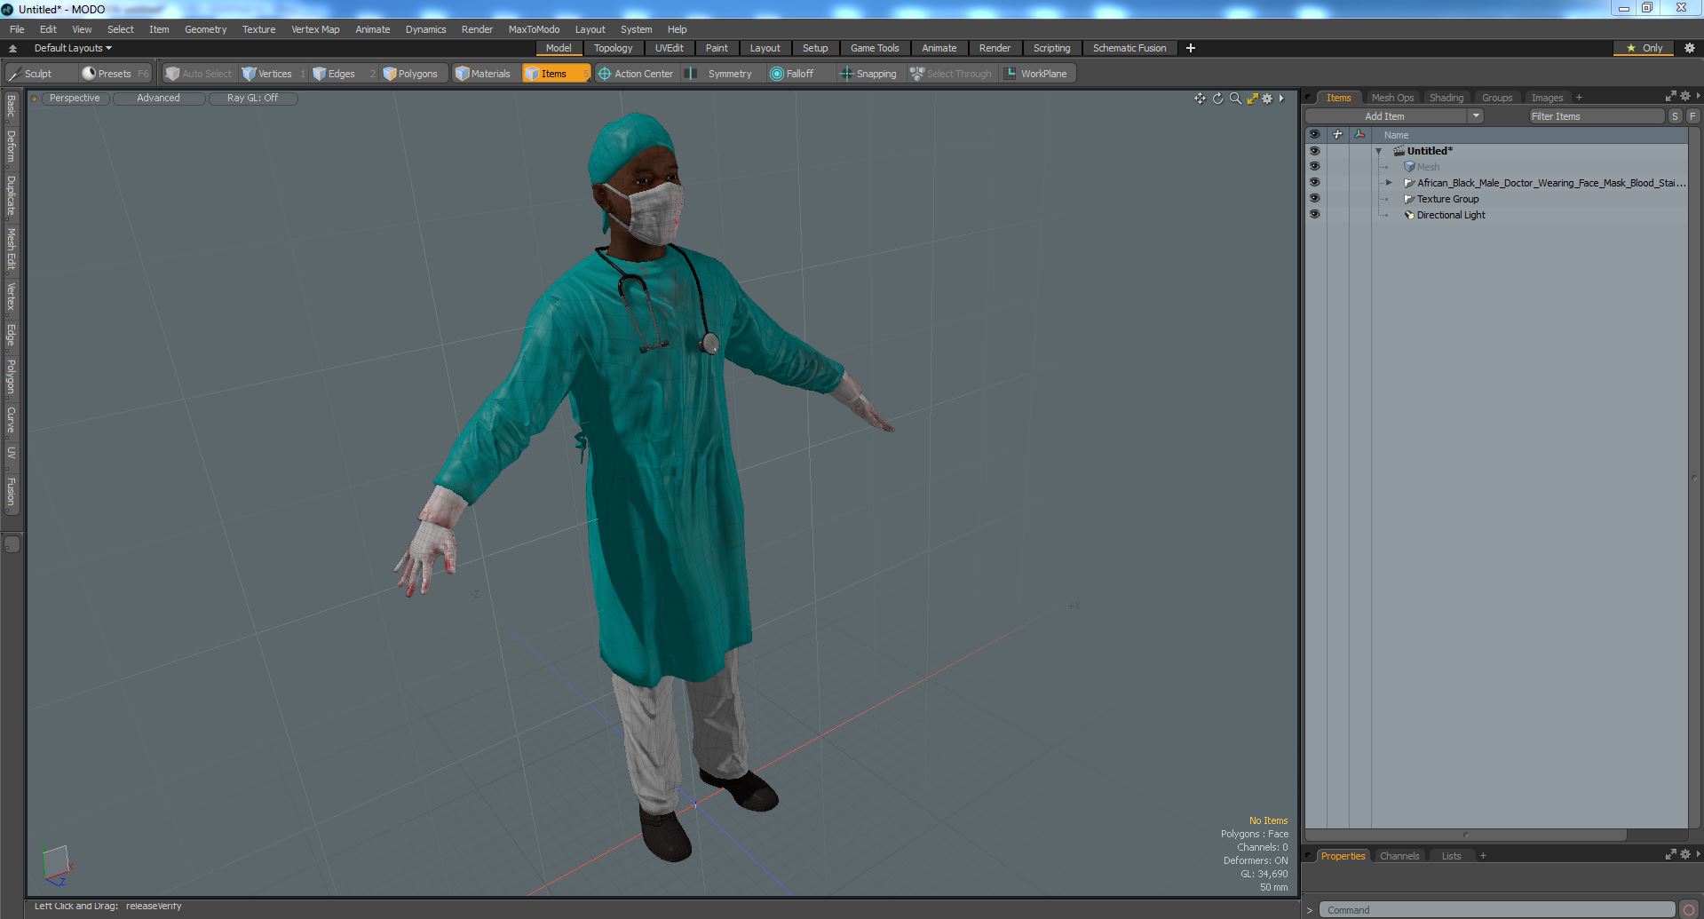Screen dimensions: 1704x919
Task: Click the Items list horizontal scrollbar
Action: coord(1465,835)
